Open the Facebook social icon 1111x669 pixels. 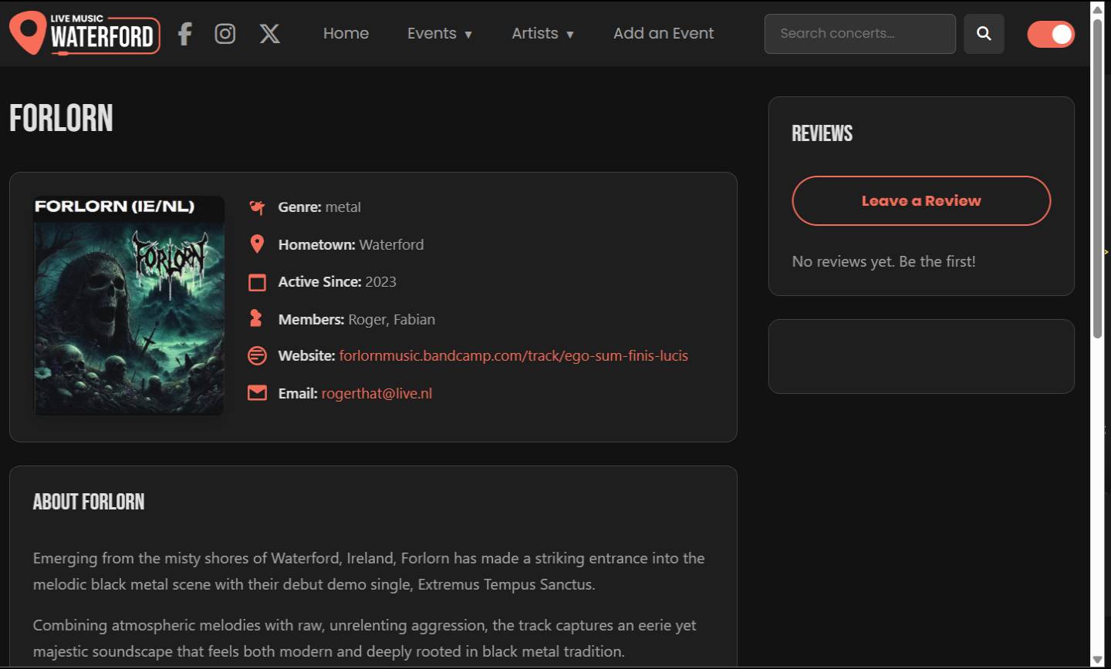pos(184,34)
